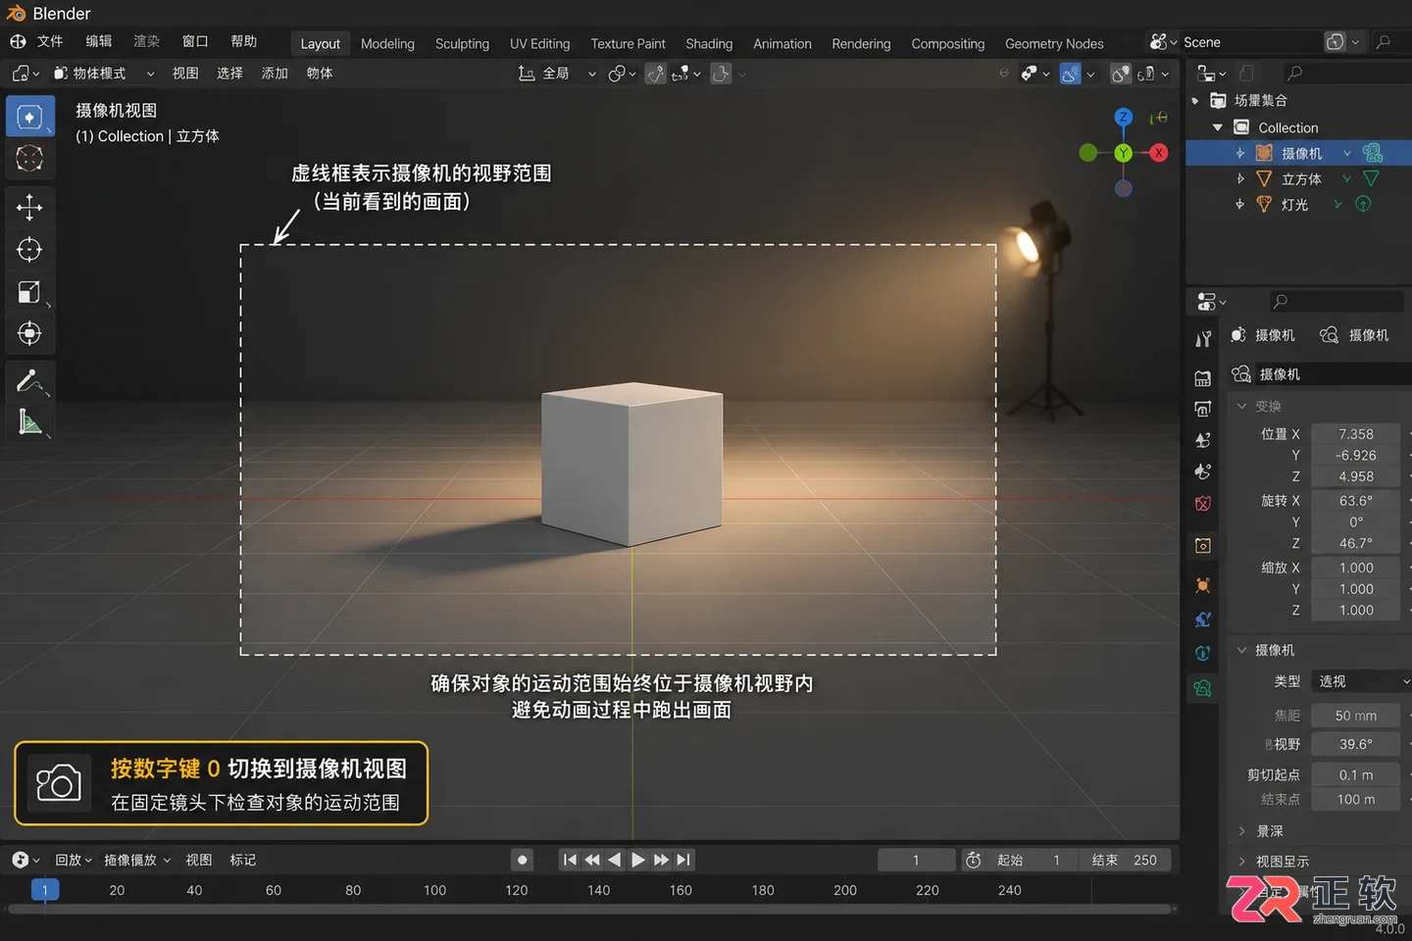Click the Z axis on navigation gizmo
Viewport: 1412px width, 941px height.
1124,118
